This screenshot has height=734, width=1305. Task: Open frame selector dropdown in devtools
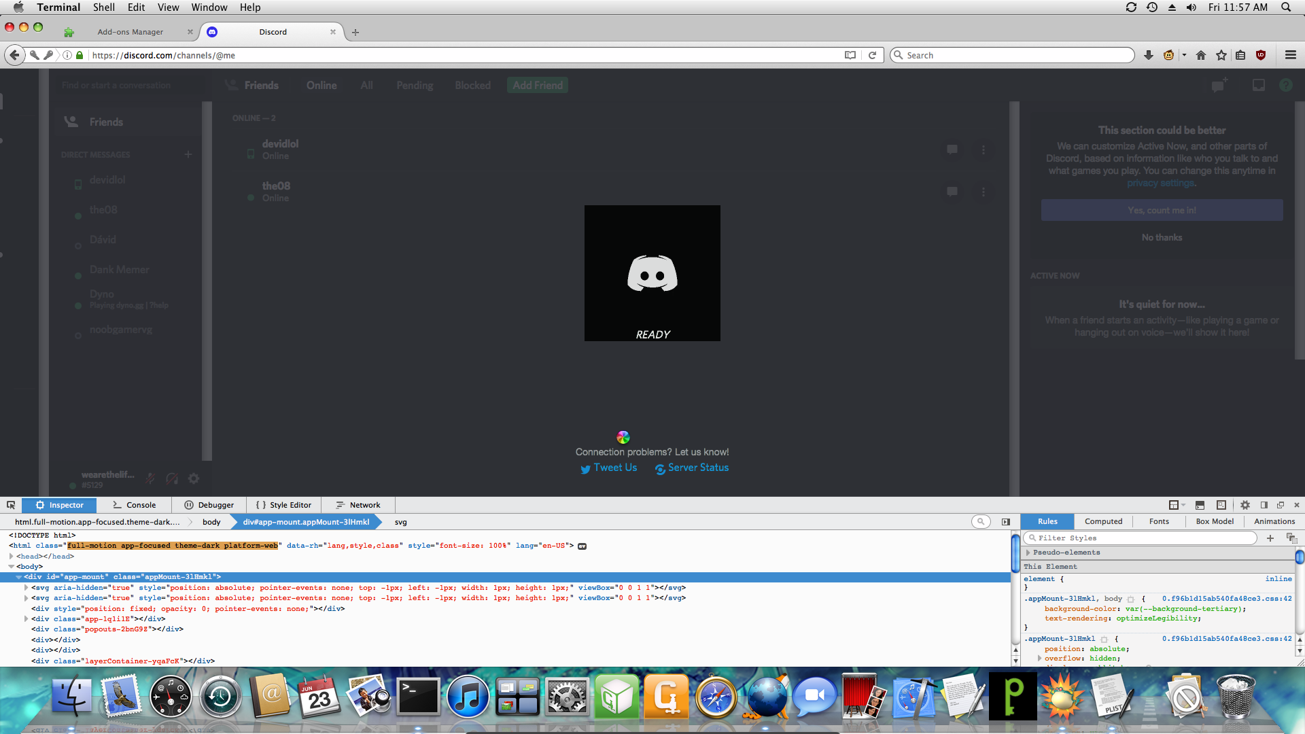pyautogui.click(x=1177, y=505)
